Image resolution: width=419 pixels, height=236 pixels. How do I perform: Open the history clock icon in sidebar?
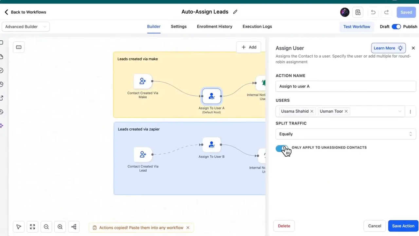[2, 112]
